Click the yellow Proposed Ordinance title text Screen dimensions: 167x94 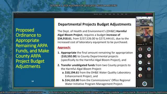pos(32,48)
